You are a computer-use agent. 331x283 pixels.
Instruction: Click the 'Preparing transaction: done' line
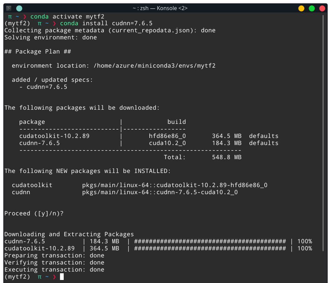55,256
